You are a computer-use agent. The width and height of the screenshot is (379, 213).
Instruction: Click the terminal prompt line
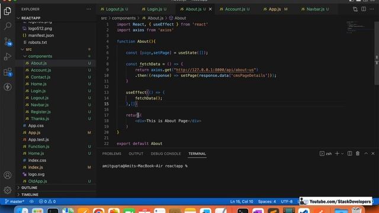pos(144,166)
